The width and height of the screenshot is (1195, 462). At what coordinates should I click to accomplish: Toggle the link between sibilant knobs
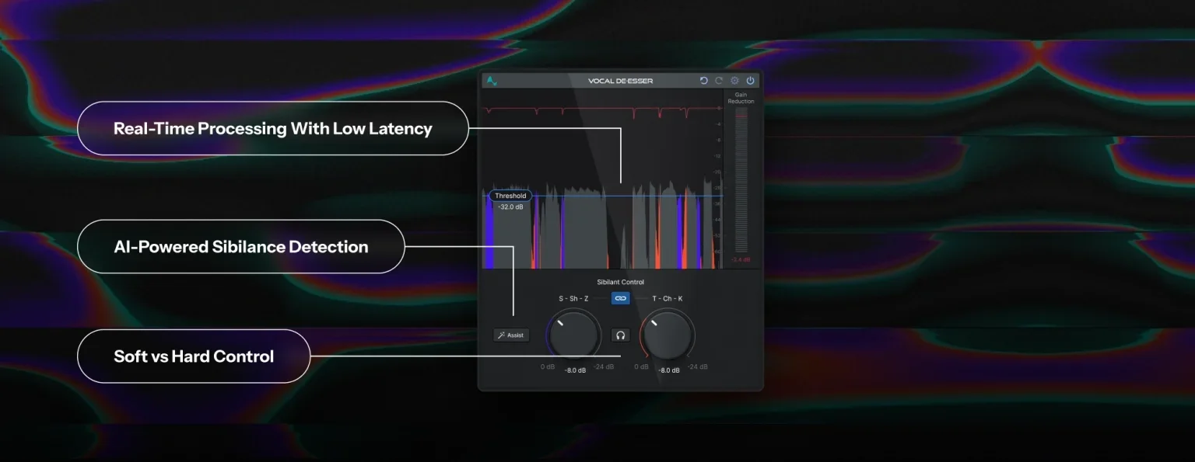pyautogui.click(x=620, y=298)
